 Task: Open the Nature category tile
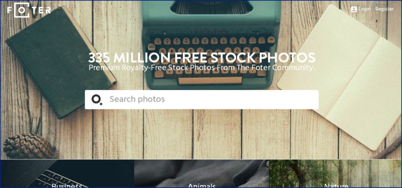click(335, 173)
